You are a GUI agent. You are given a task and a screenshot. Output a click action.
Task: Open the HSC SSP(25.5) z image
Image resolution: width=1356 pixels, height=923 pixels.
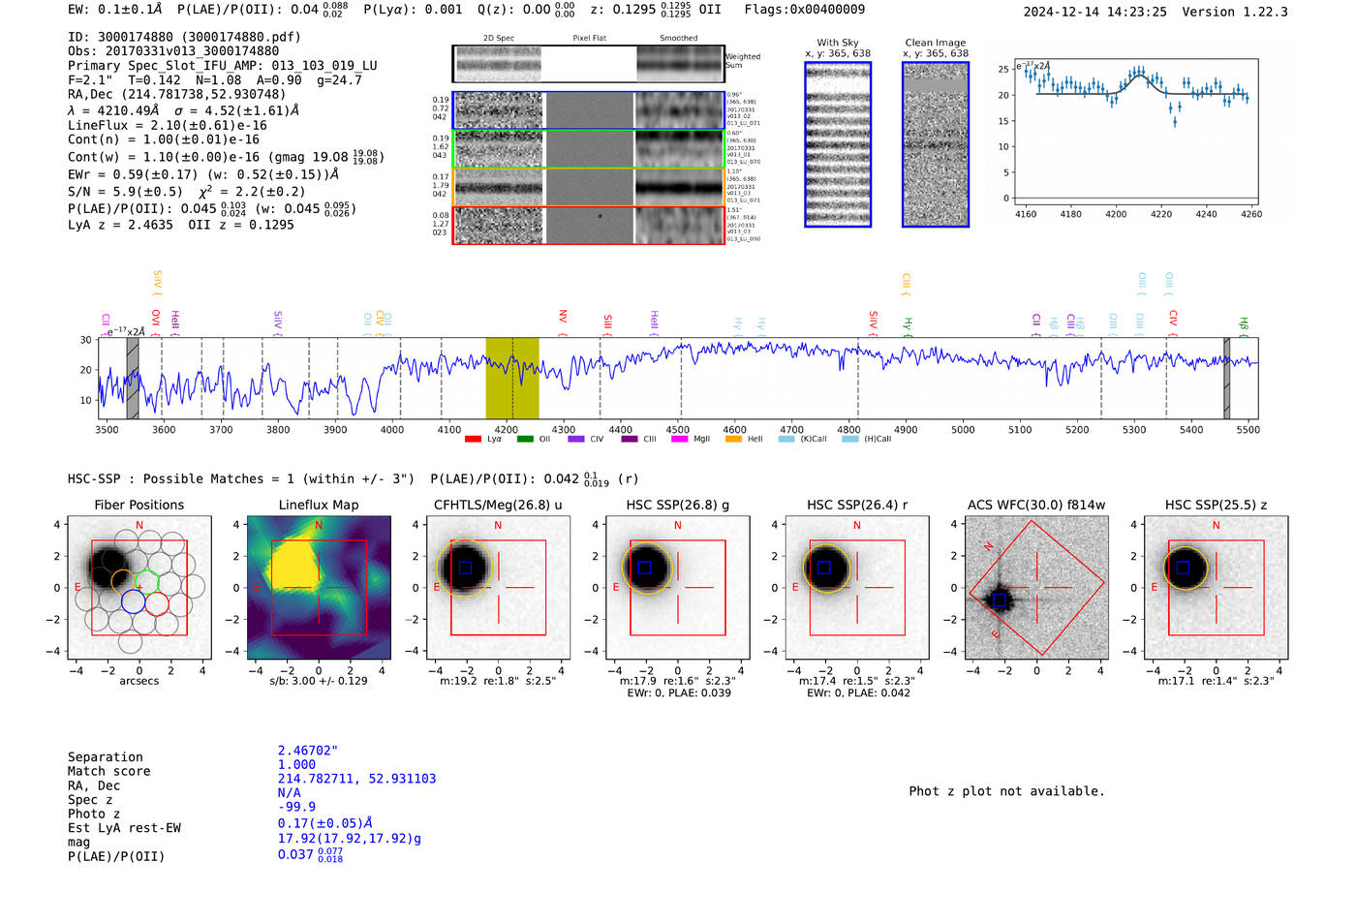1217,587
